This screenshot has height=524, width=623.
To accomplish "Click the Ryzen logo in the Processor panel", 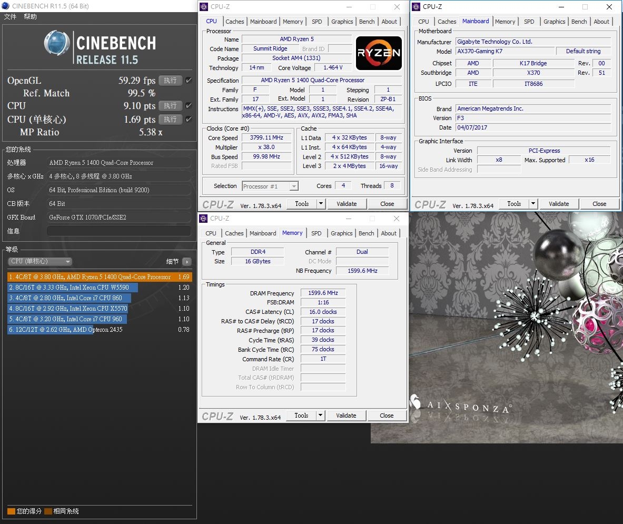I will pyautogui.click(x=379, y=53).
